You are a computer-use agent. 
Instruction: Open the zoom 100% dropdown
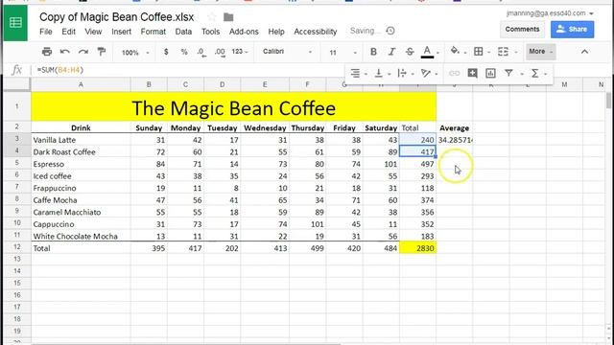point(135,52)
